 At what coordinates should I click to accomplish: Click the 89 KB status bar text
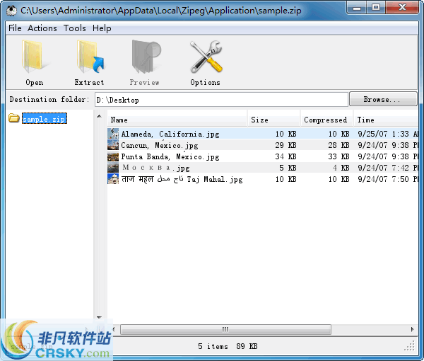(x=247, y=346)
